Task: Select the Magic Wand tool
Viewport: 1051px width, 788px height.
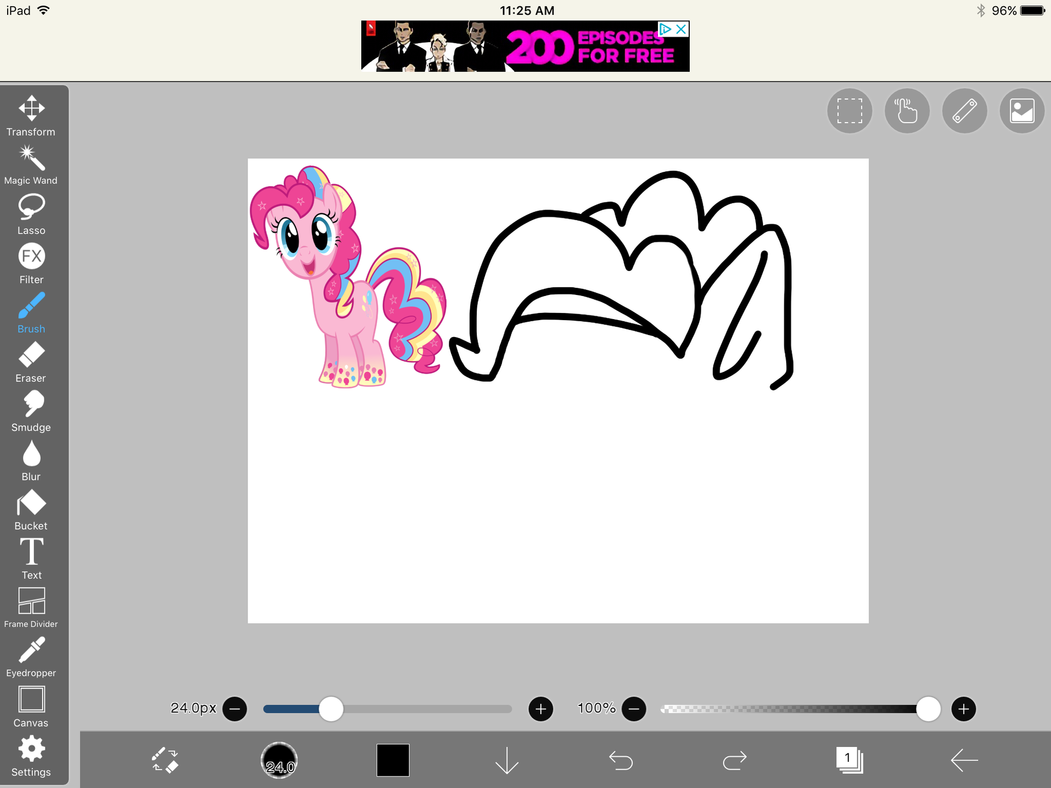Action: (x=31, y=165)
